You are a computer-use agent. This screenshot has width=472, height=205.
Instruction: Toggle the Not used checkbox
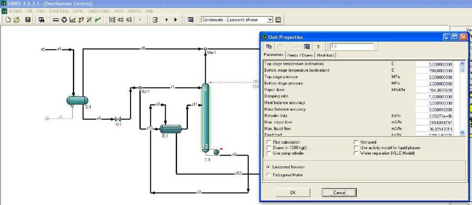pos(356,142)
